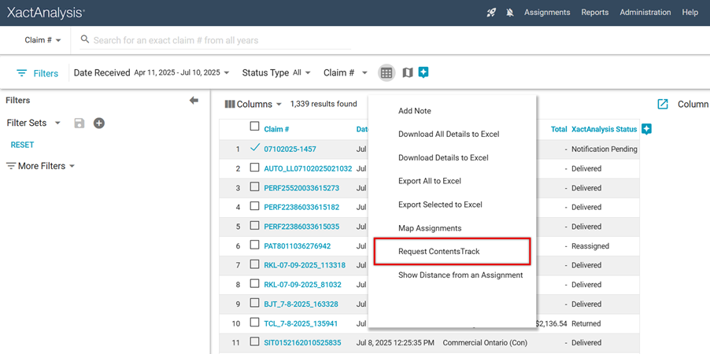Open claim 07102025-1457 link

click(x=290, y=149)
